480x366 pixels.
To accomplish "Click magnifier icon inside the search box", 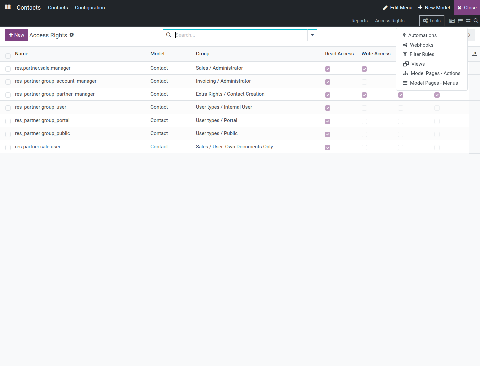I will [169, 35].
